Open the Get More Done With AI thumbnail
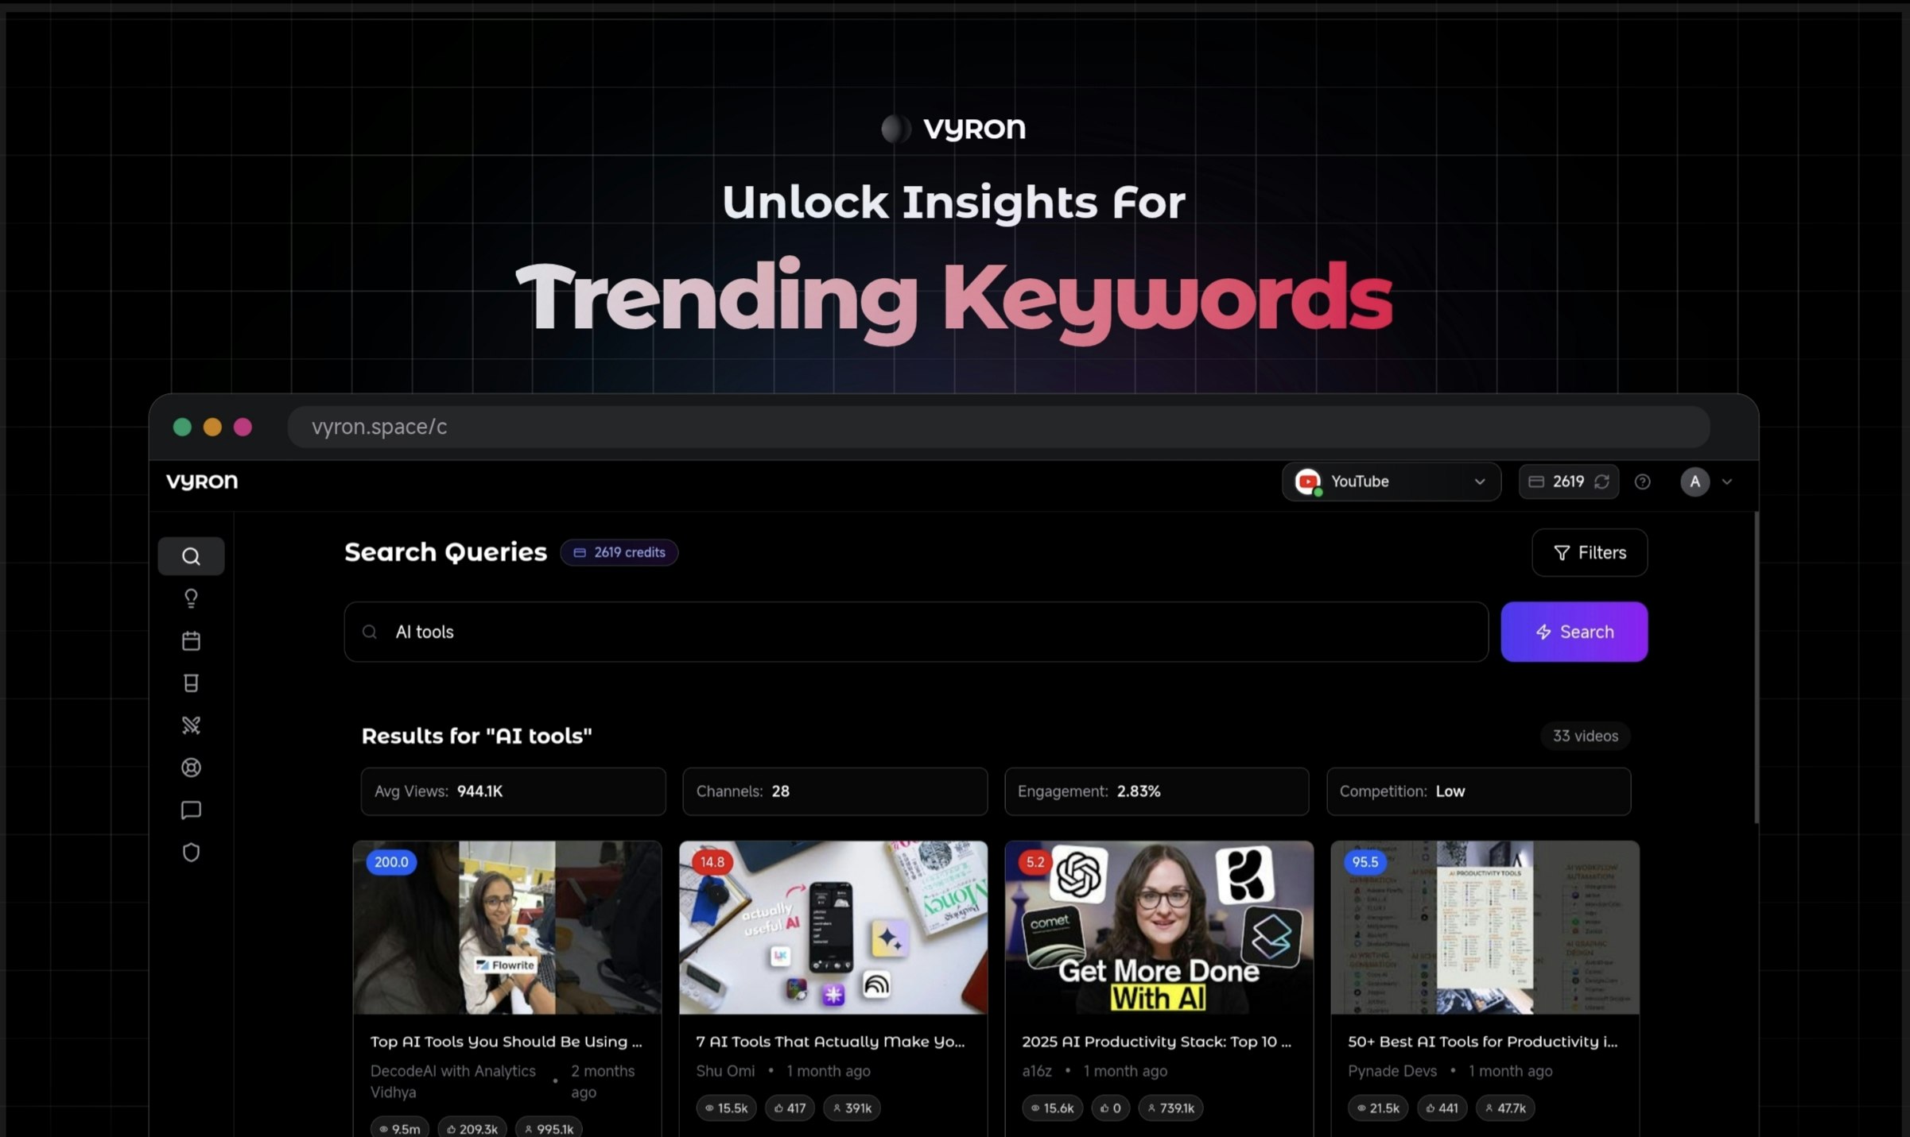Viewport: 1910px width, 1137px height. click(1159, 927)
